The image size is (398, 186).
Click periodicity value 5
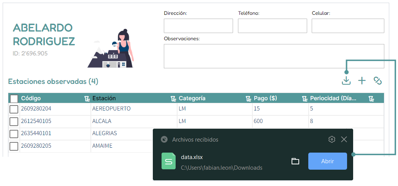(x=311, y=109)
